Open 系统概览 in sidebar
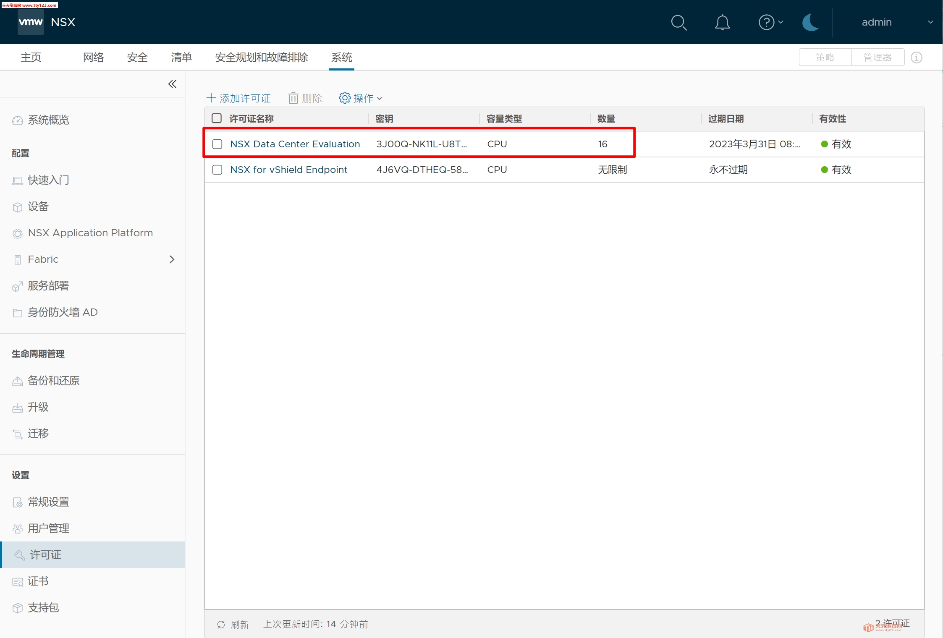The height and width of the screenshot is (638, 943). coord(49,120)
